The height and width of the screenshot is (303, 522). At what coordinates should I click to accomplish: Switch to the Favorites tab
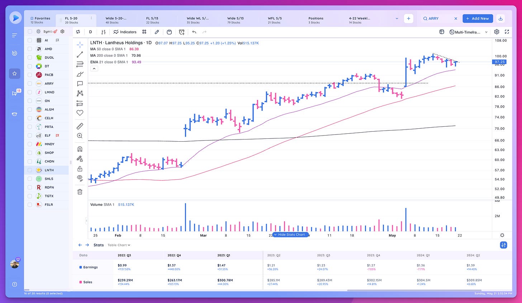coord(41,20)
